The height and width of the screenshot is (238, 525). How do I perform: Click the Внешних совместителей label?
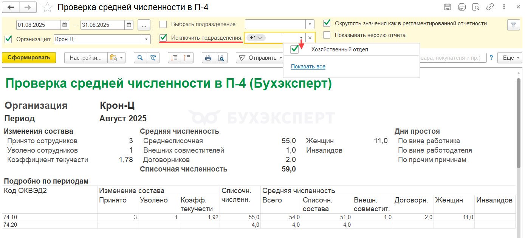pos(184,150)
